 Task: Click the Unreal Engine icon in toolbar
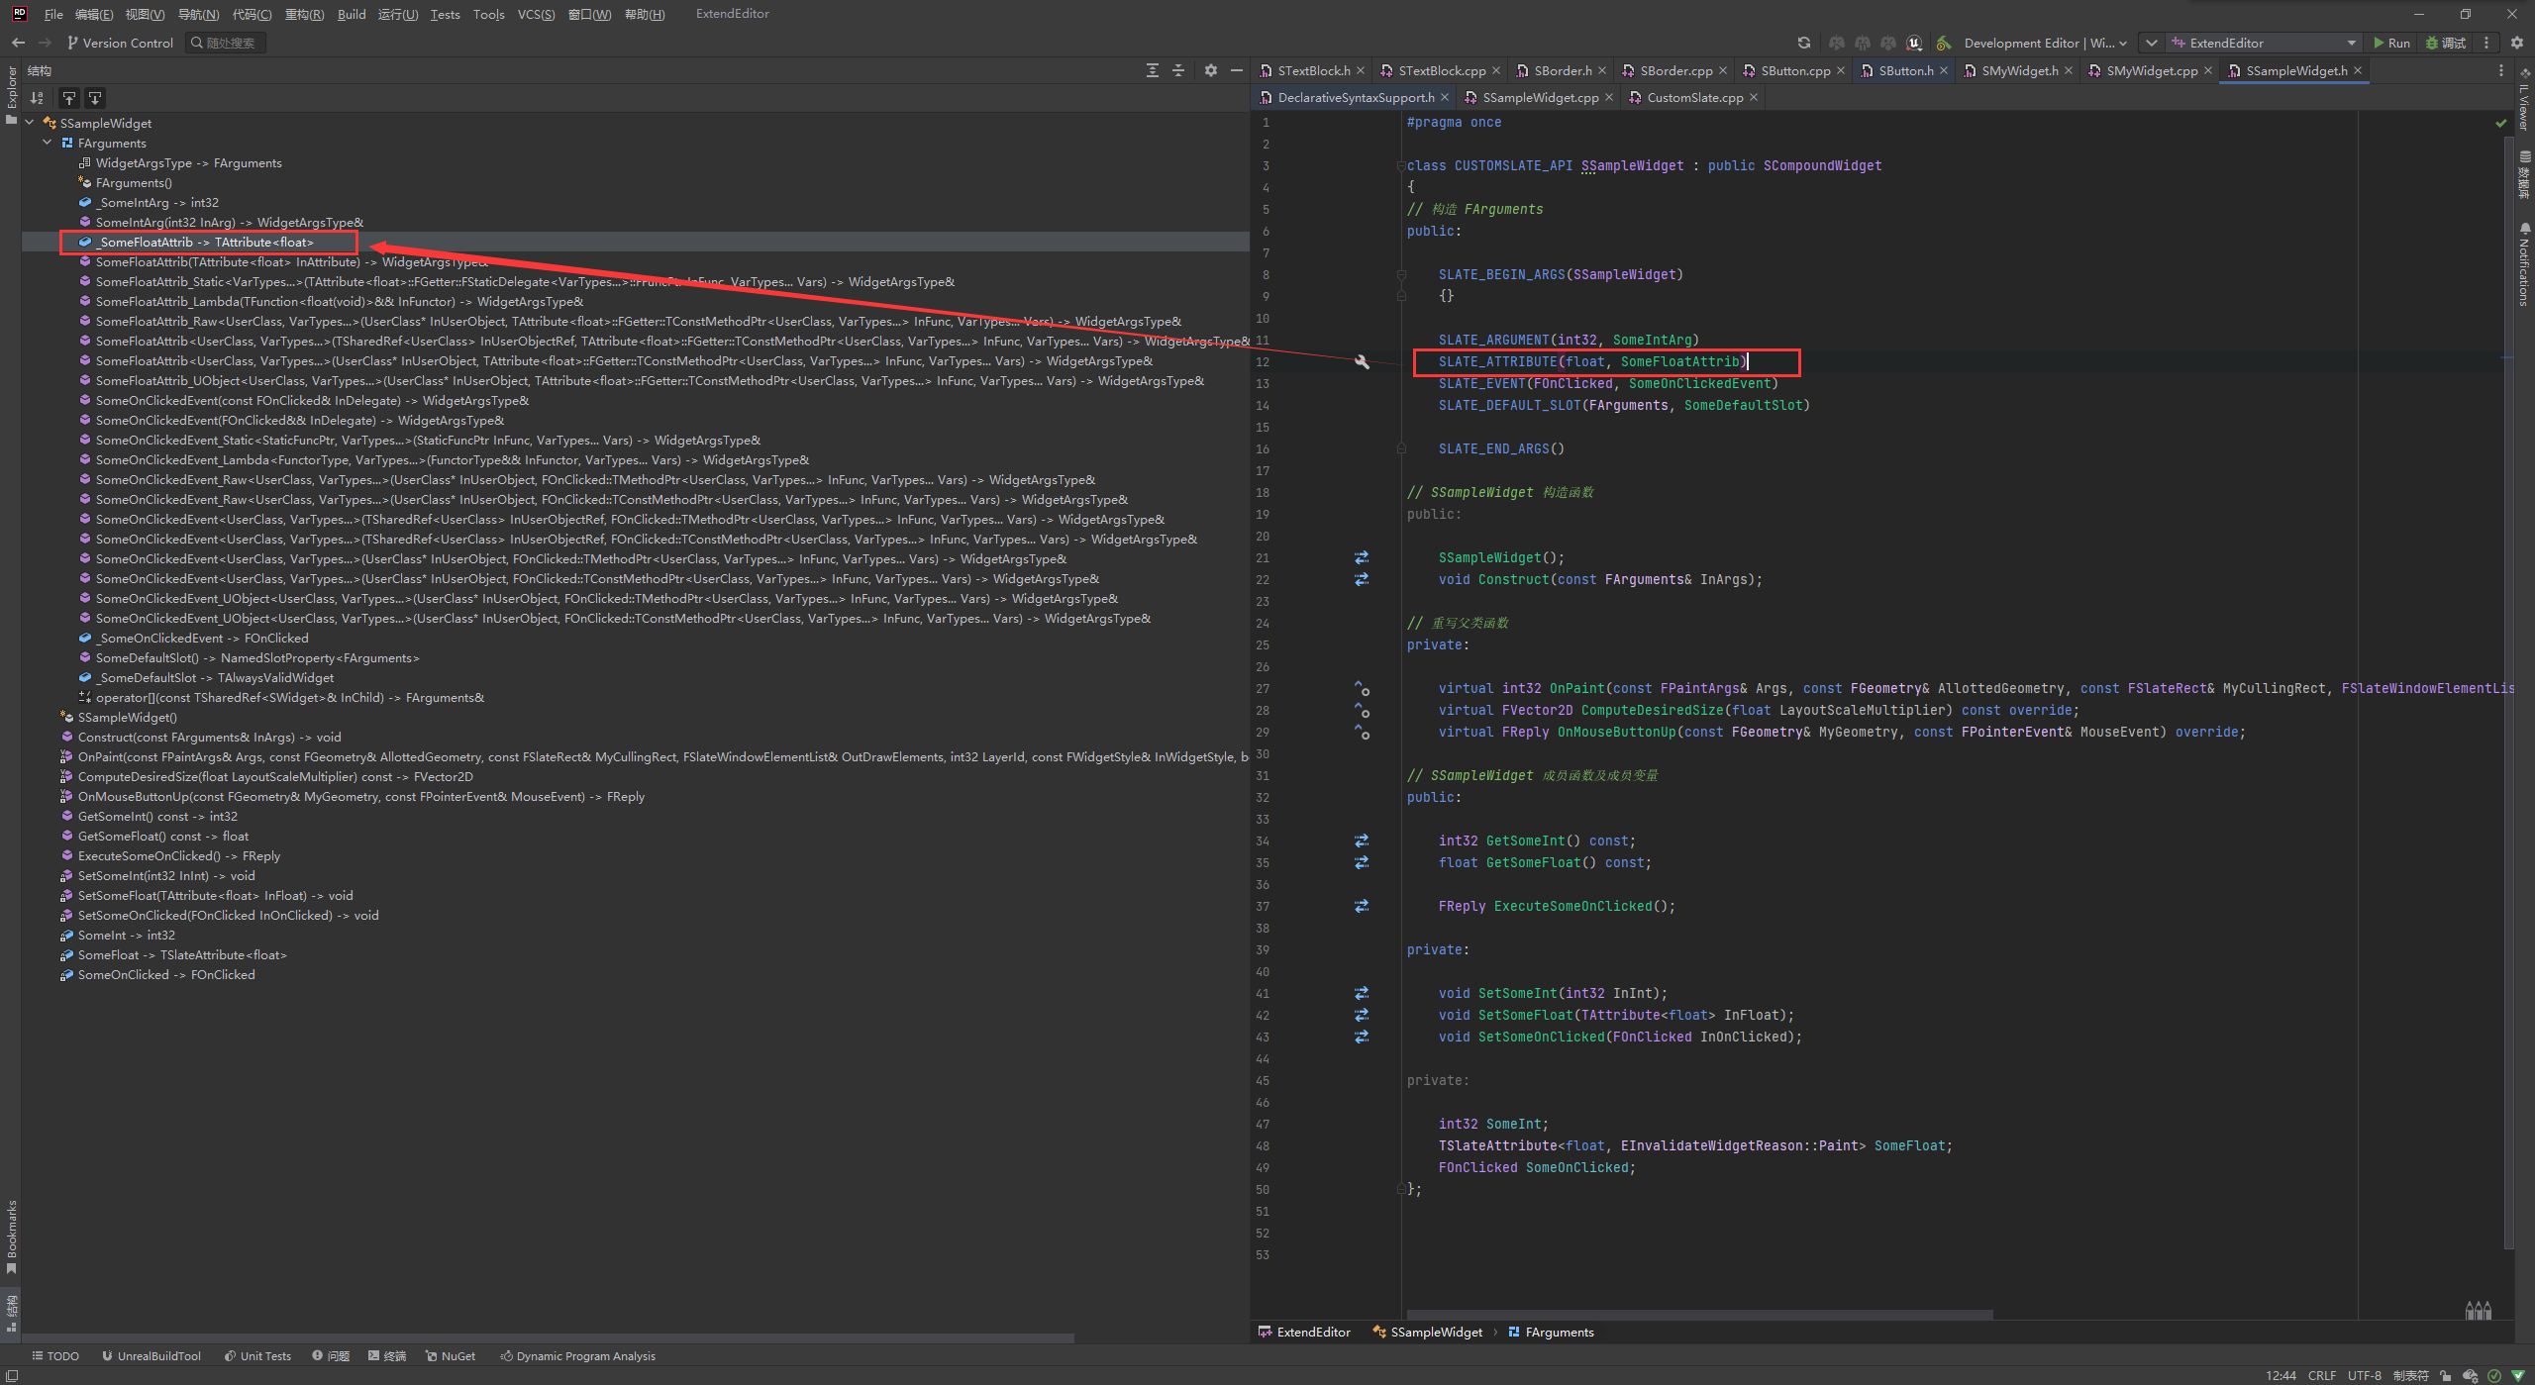1914,43
